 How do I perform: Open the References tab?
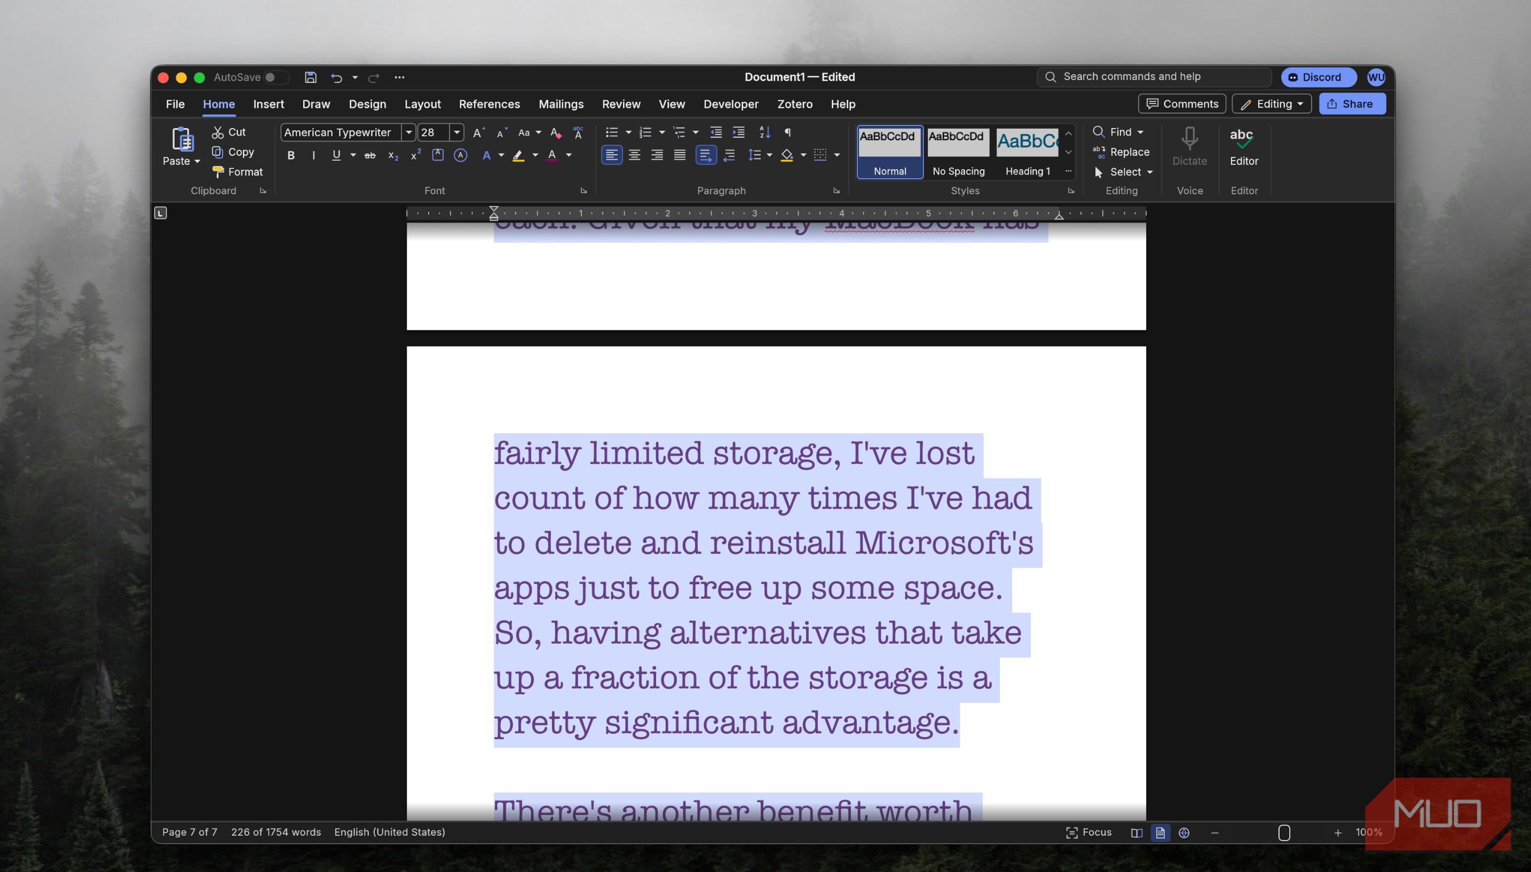click(x=490, y=104)
